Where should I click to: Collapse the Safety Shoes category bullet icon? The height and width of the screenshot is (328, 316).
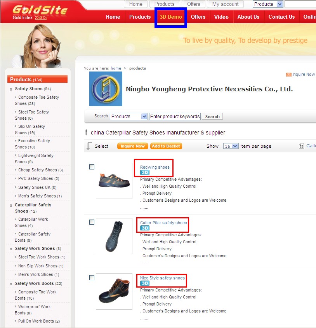[x=11, y=89]
